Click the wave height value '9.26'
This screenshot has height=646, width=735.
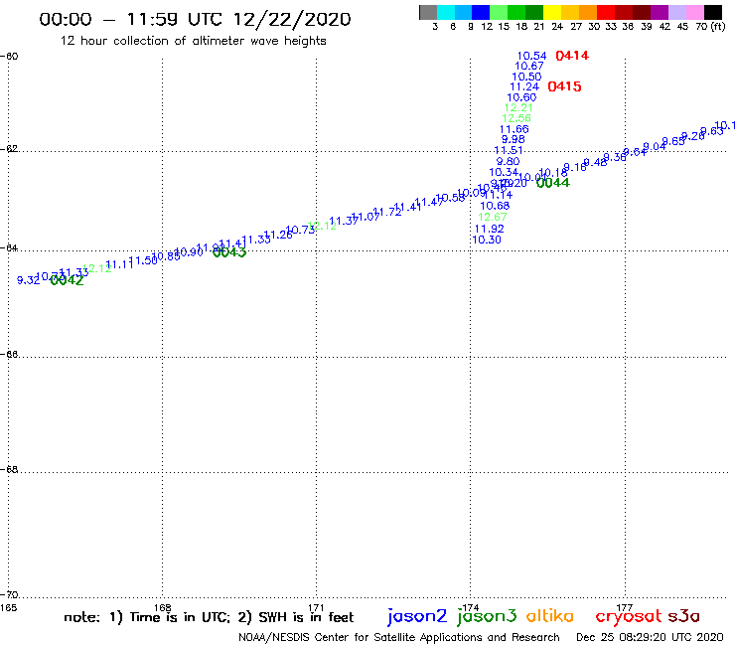click(693, 136)
